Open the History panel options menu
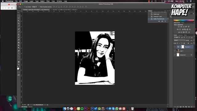Viewport: 197px width, 111px height. (x=168, y=11)
